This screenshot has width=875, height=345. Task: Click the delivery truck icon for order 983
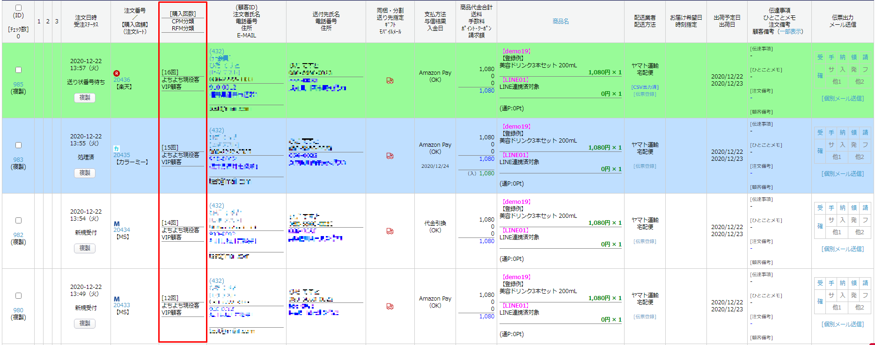coord(390,156)
